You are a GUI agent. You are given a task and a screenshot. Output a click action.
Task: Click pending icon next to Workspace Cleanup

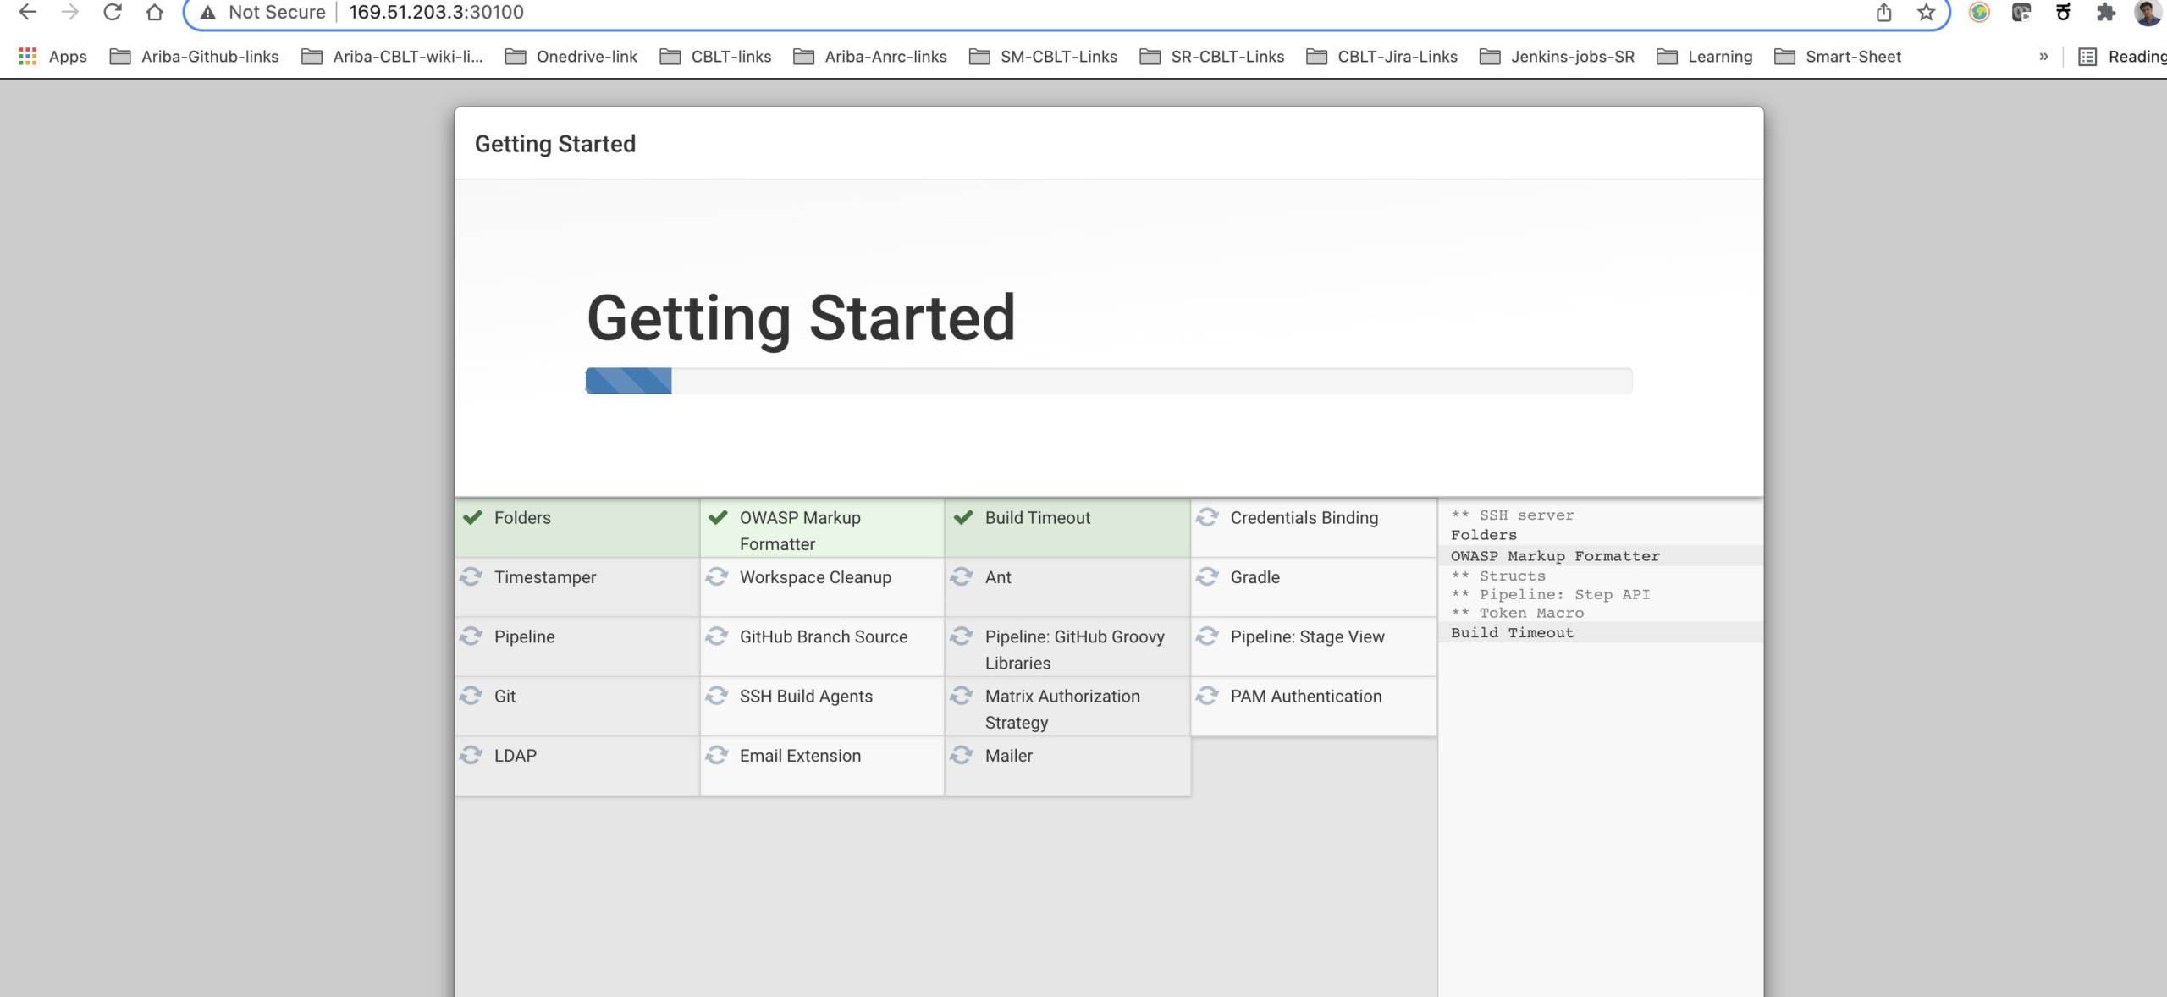pyautogui.click(x=716, y=576)
